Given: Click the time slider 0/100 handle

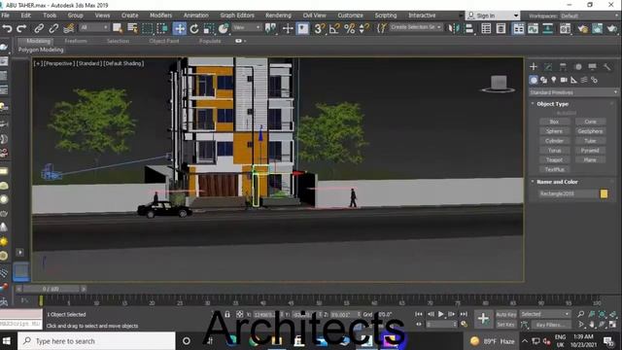Looking at the screenshot, I should tap(51, 289).
